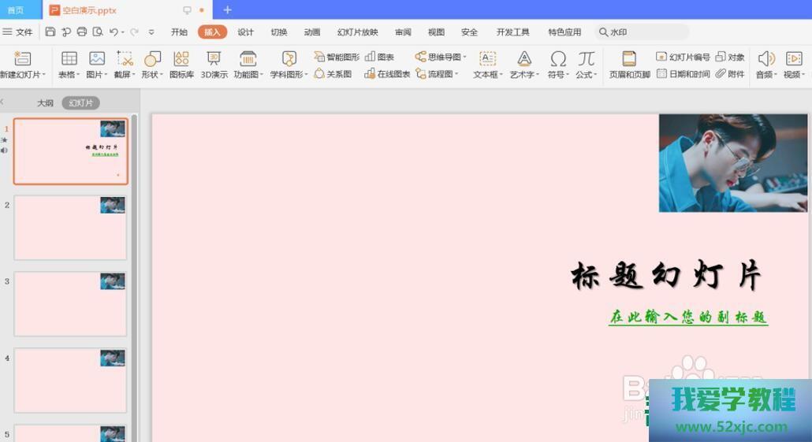Switch sidebar to 幻灯片 thumbnail view
812x442 pixels.
coord(80,103)
